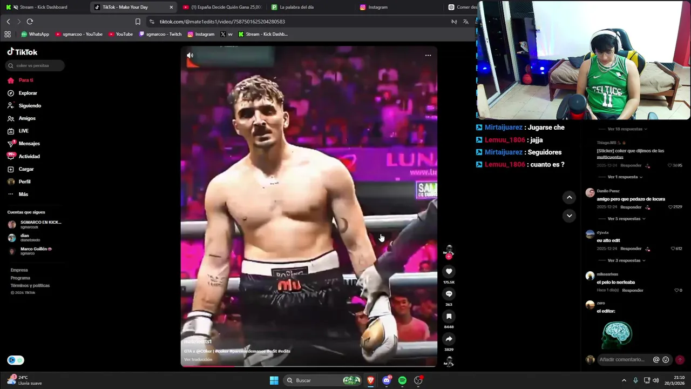The width and height of the screenshot is (691, 389).
Task: Reply to Danilo Perez's comment
Action: pyautogui.click(x=631, y=207)
